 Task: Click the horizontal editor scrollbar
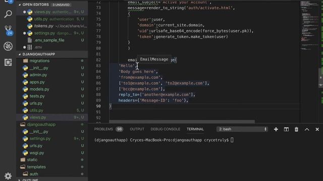click(x=182, y=122)
